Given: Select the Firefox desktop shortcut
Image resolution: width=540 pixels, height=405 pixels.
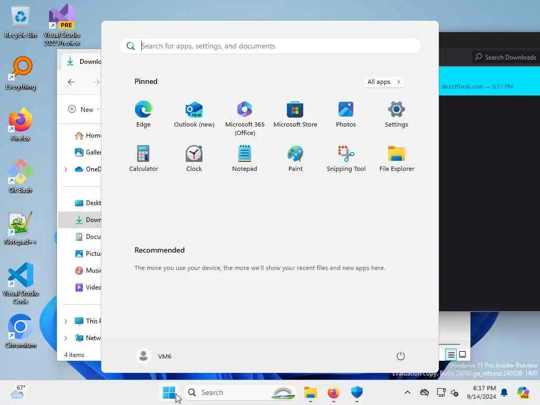Looking at the screenshot, I should click(x=21, y=124).
